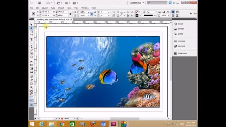Select the Selection tool (black arrow)
The image size is (226, 127).
pos(31,24)
